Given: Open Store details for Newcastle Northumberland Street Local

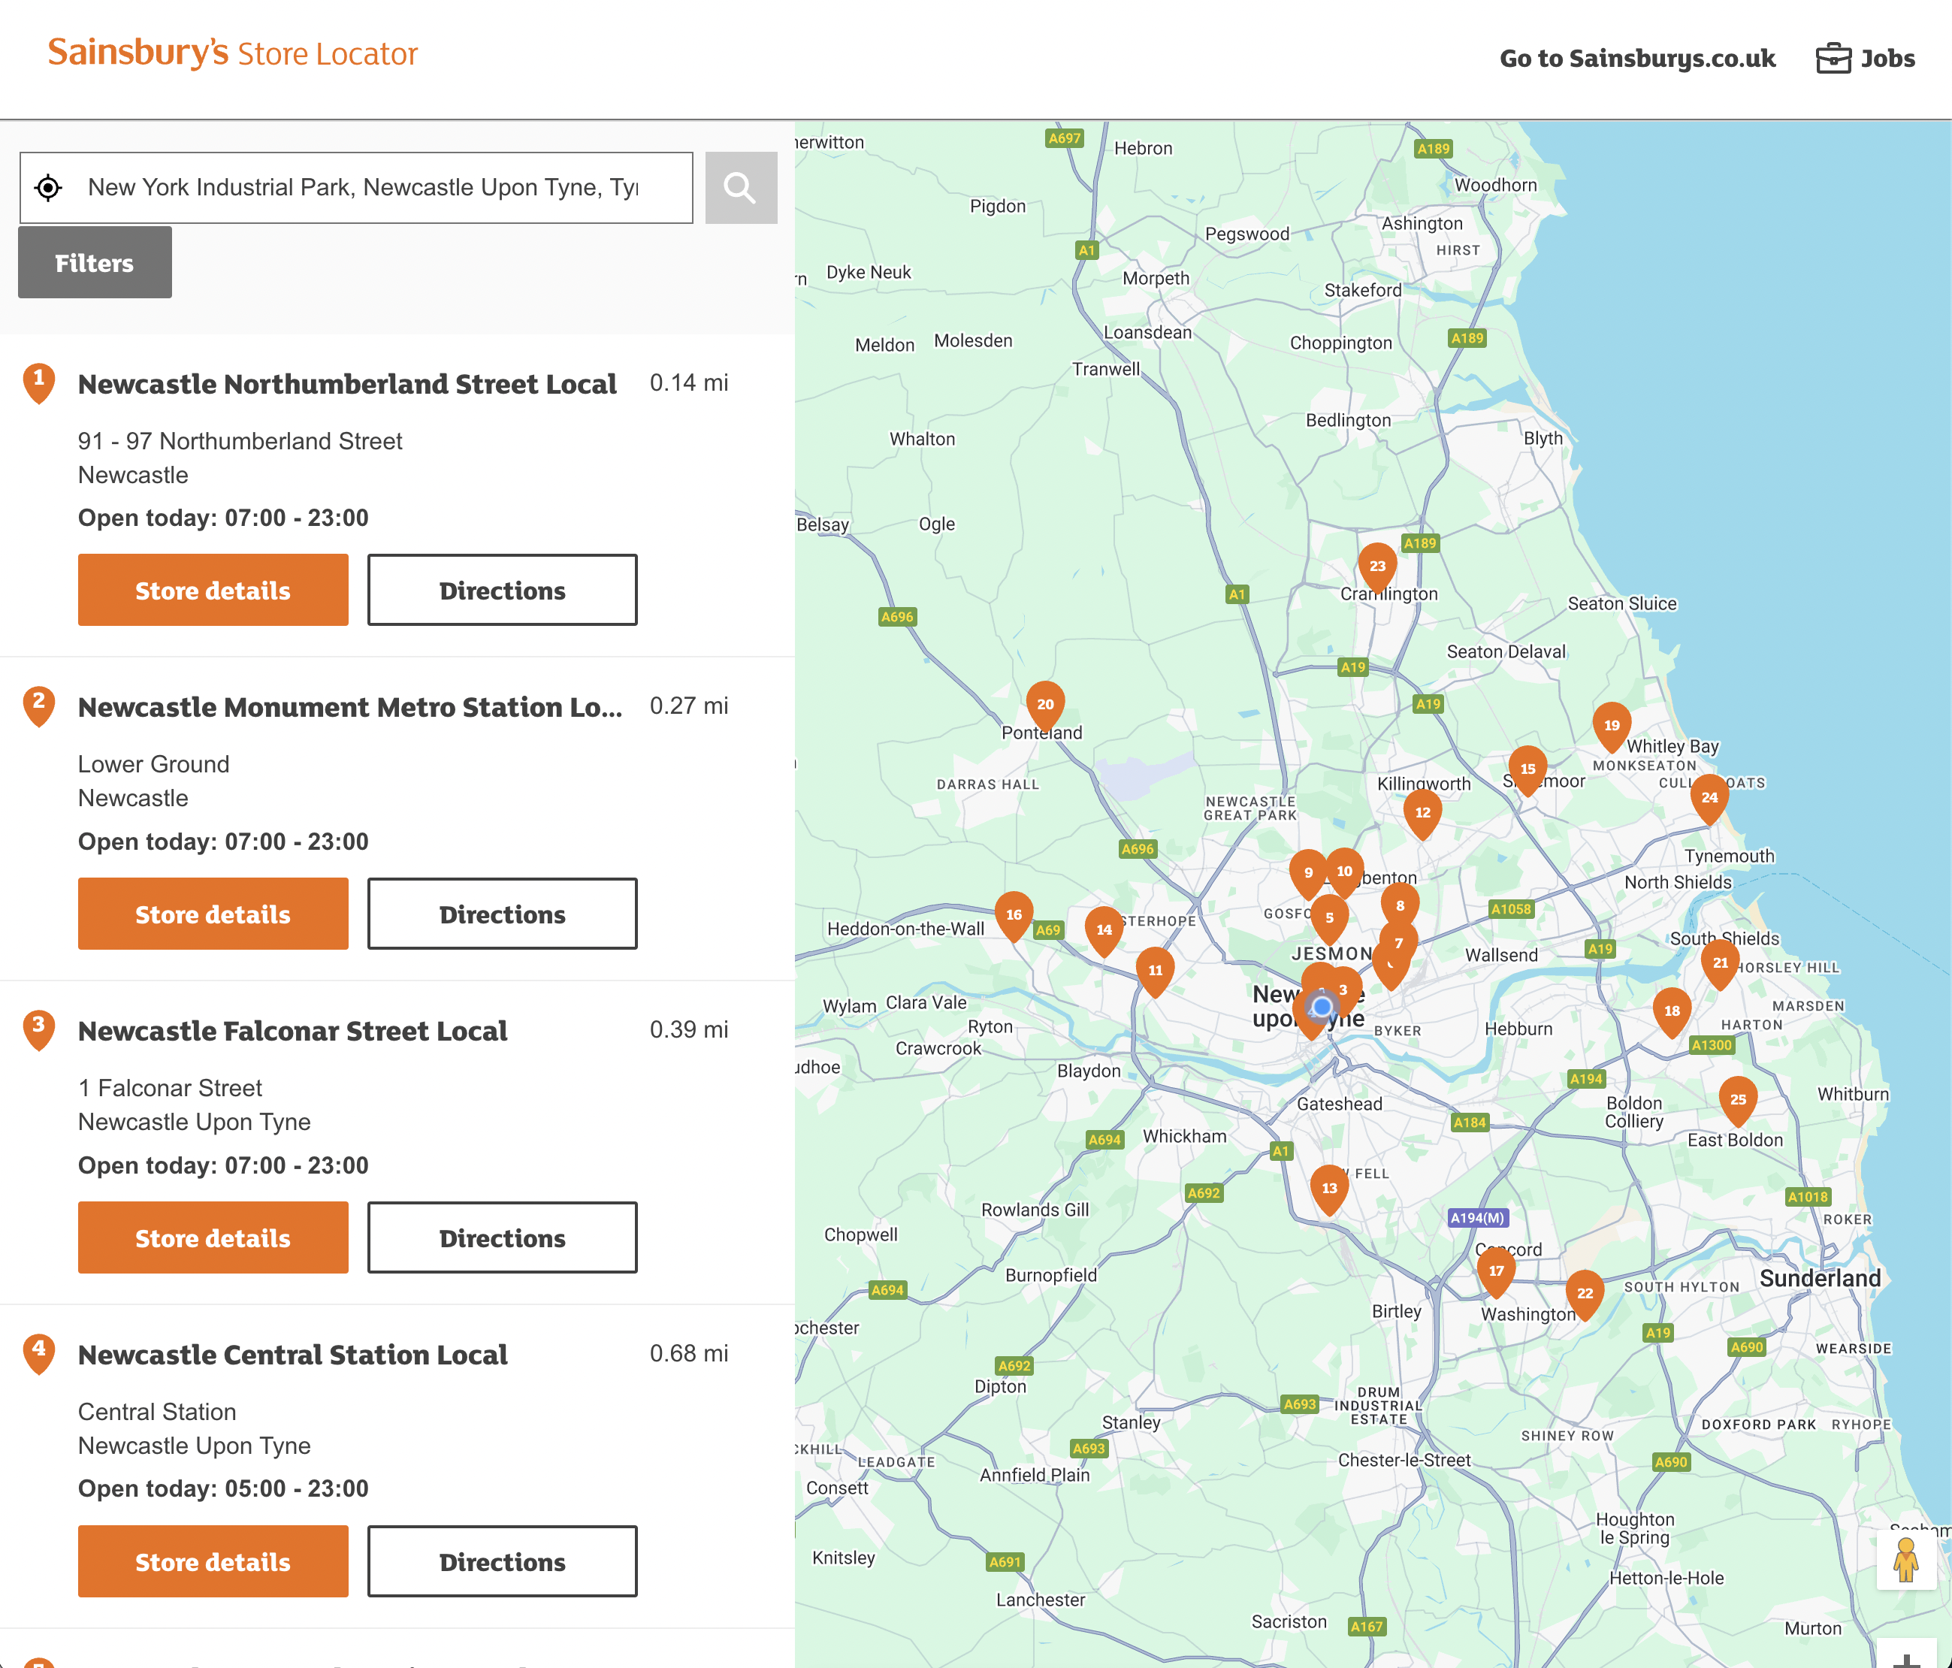Looking at the screenshot, I should pos(212,590).
